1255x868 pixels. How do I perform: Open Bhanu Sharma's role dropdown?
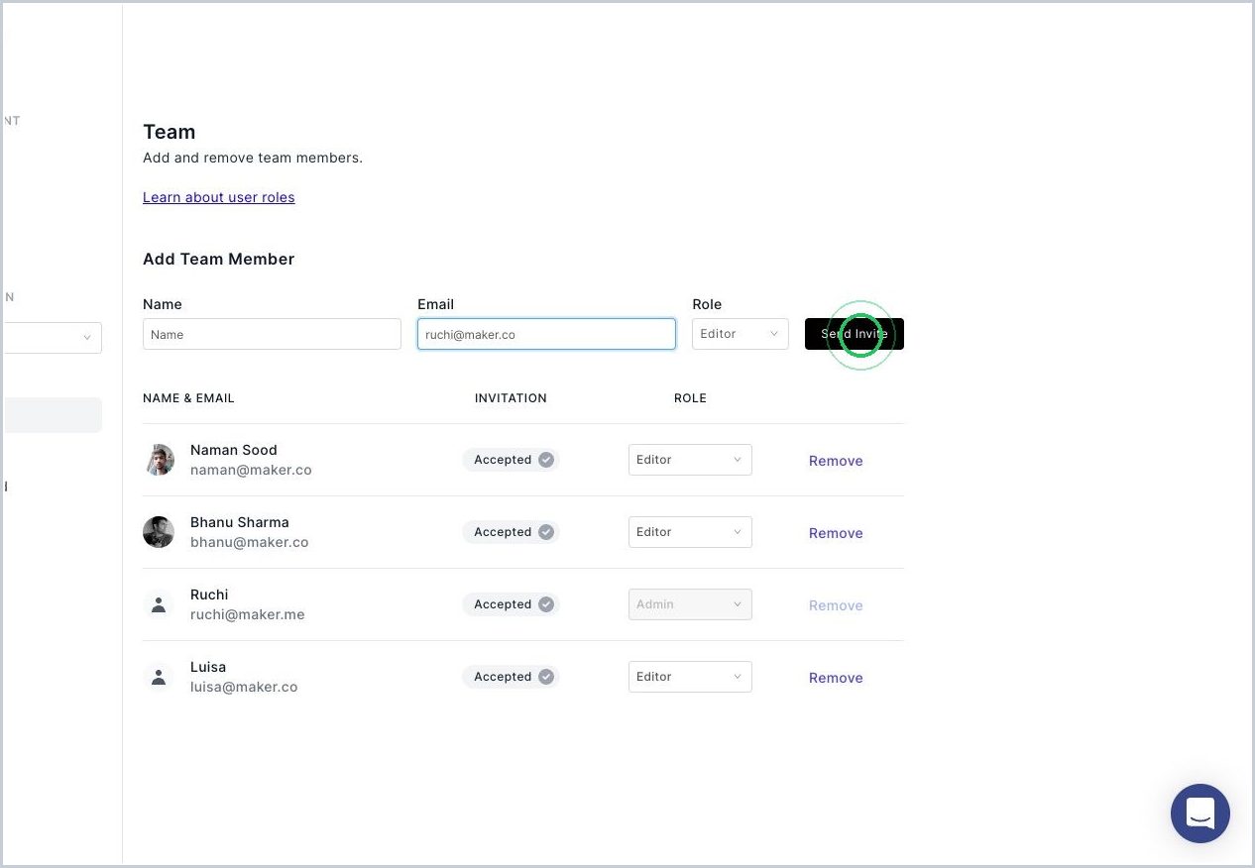click(x=690, y=532)
